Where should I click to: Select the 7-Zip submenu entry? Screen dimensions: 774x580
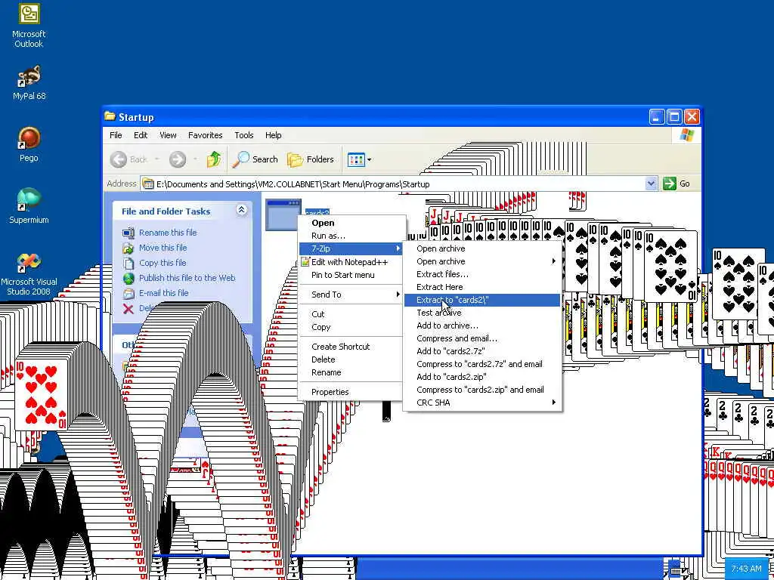351,248
